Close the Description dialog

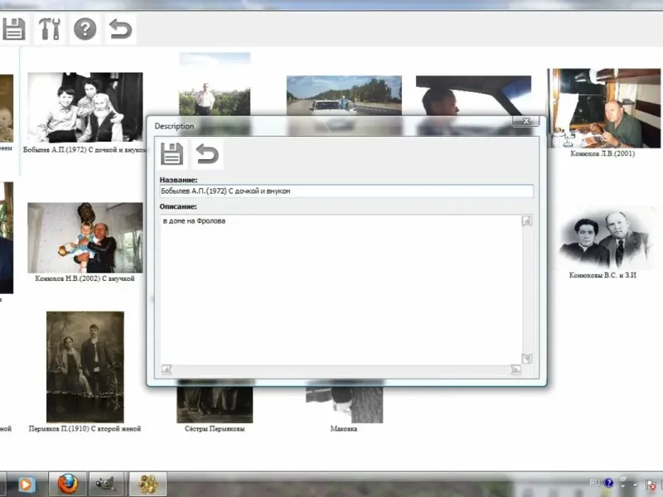coord(526,121)
